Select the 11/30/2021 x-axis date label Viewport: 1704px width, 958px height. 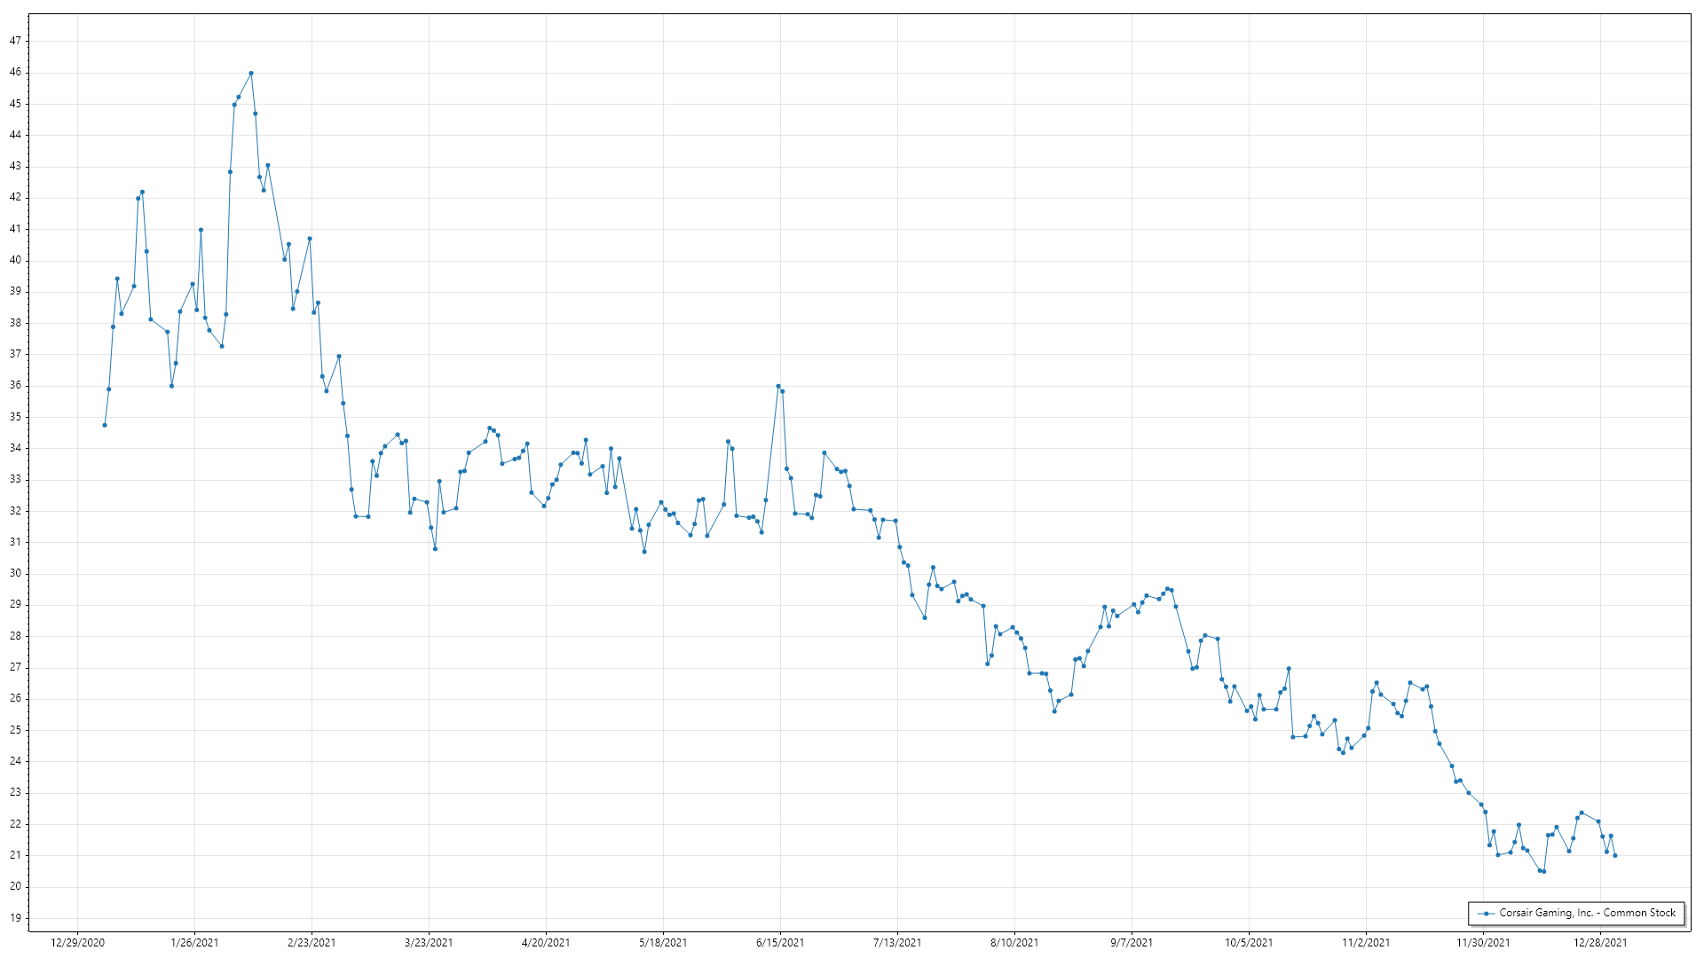tap(1483, 943)
